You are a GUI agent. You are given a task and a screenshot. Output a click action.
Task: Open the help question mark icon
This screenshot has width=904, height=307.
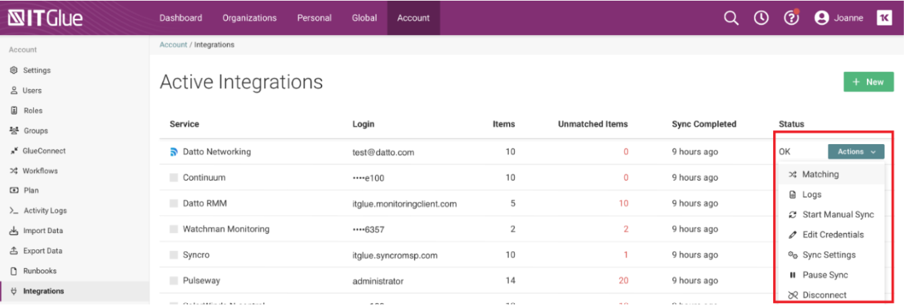click(791, 18)
